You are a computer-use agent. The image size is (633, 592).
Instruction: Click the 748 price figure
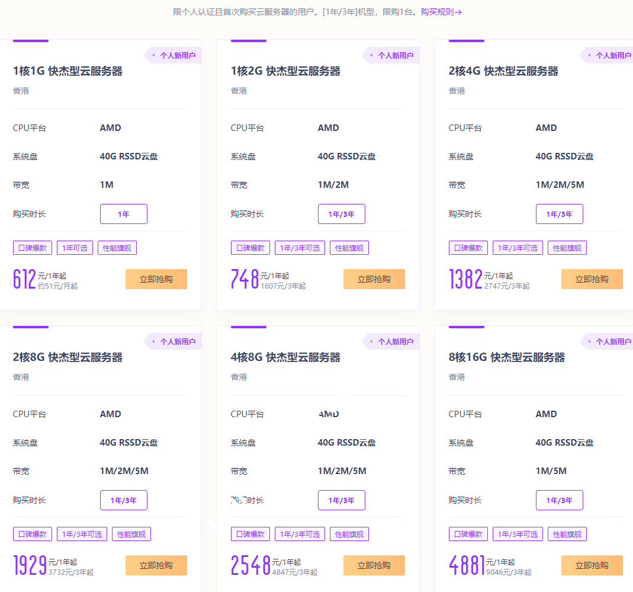coord(245,279)
